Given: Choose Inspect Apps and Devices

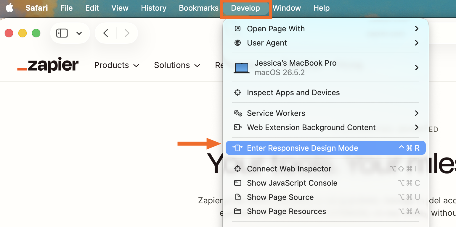Looking at the screenshot, I should (x=326, y=93).
